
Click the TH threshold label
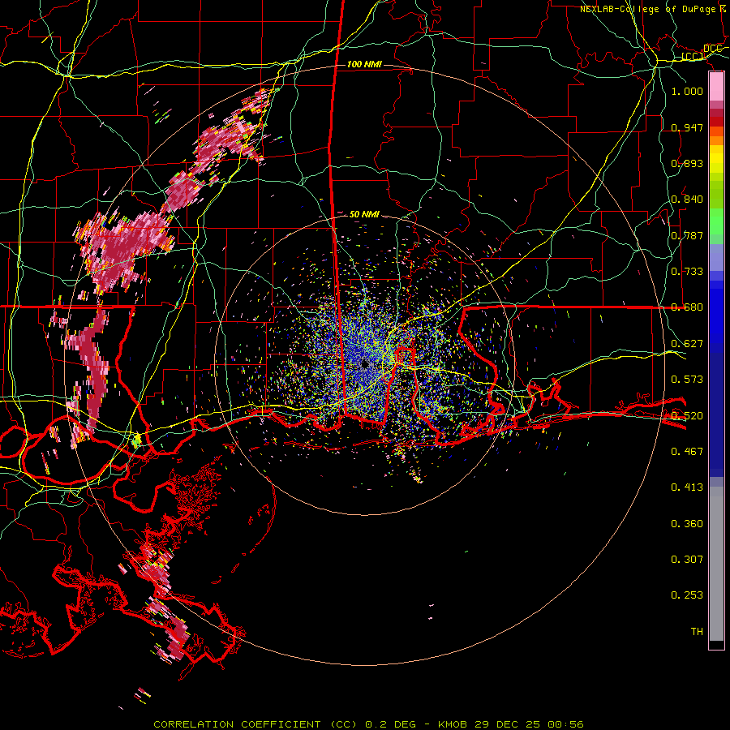click(697, 632)
